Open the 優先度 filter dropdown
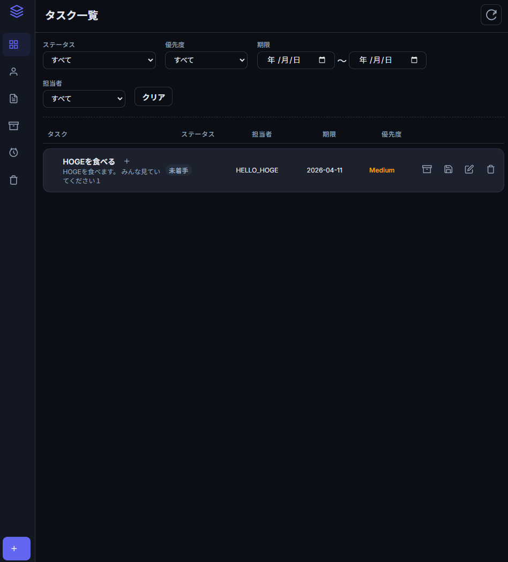508x562 pixels. 206,60
